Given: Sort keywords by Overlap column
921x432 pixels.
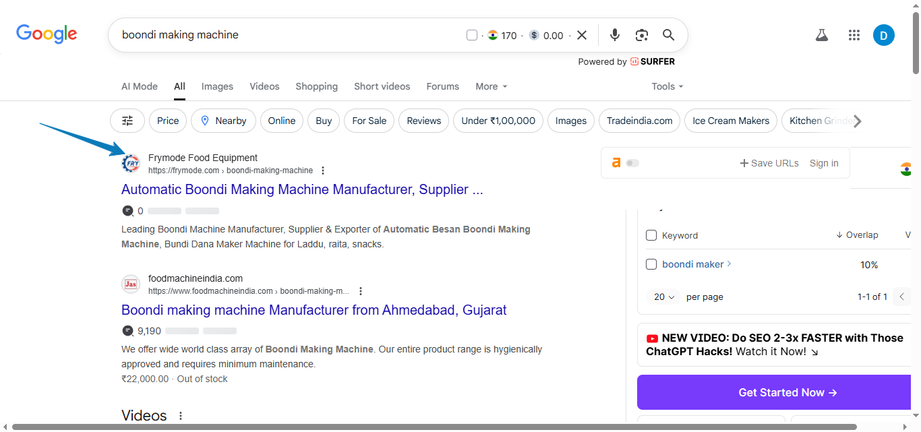Looking at the screenshot, I should [857, 235].
